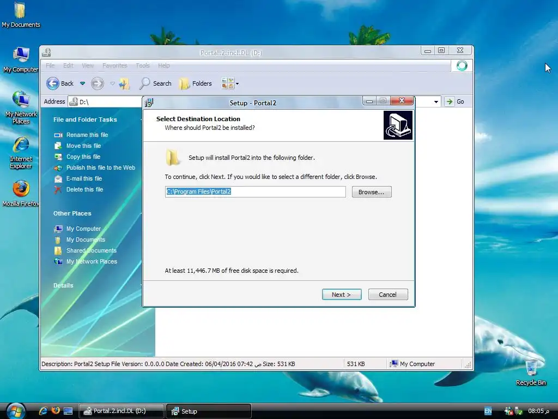Open Search in the Explorer toolbar
Image resolution: width=558 pixels, height=419 pixels.
155,83
